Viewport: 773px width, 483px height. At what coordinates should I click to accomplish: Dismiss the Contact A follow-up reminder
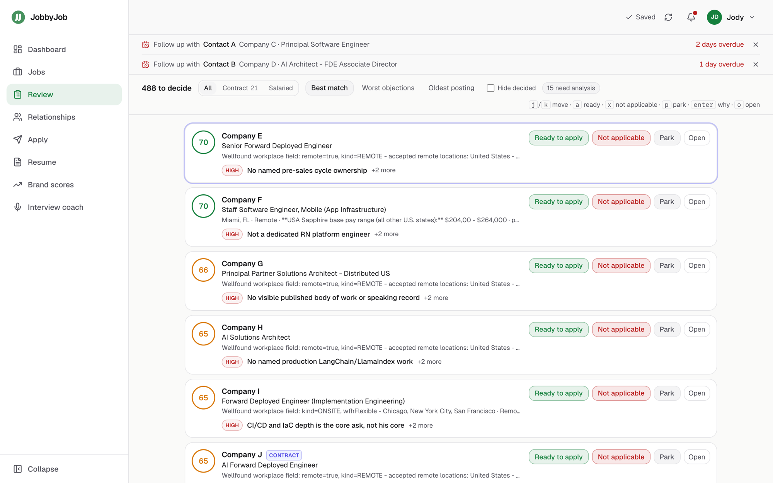click(x=756, y=44)
